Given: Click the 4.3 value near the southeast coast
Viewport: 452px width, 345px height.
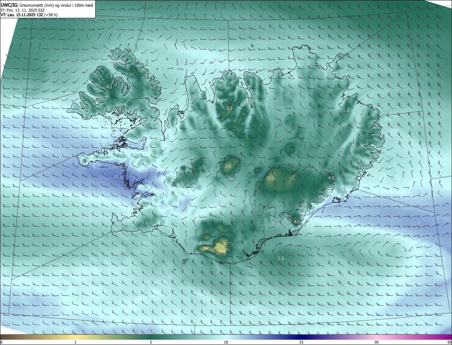Looking at the screenshot, I should pos(296,222).
